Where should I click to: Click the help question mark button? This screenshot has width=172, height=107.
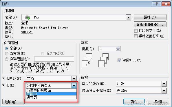point(156,4)
